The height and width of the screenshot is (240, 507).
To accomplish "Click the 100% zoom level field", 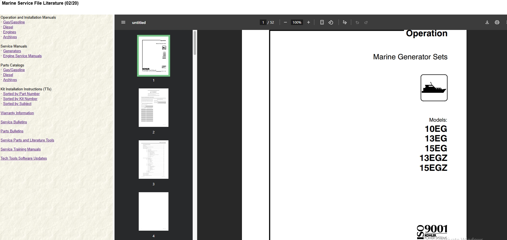I will 297,23.
